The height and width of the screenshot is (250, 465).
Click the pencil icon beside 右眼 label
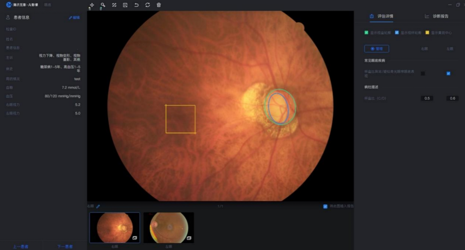[x=98, y=207]
